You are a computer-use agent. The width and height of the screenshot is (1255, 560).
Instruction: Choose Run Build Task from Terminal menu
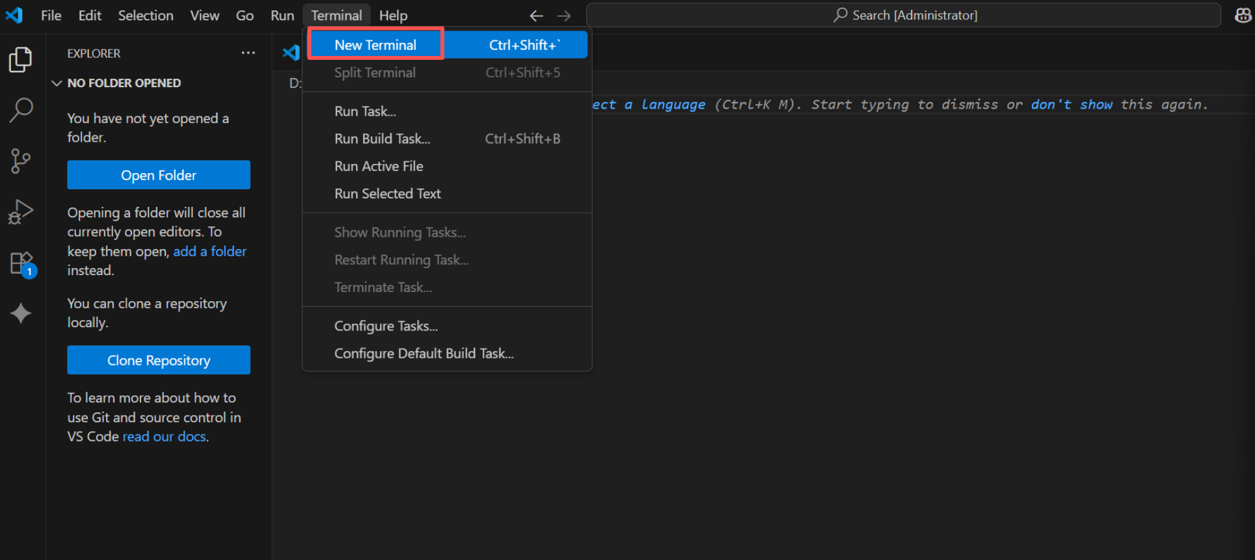click(x=383, y=139)
